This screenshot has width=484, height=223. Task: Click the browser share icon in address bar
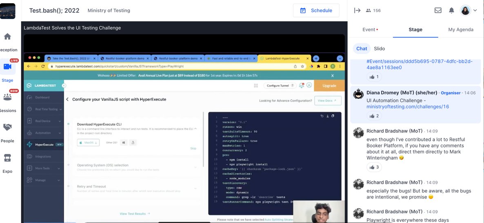295,67
